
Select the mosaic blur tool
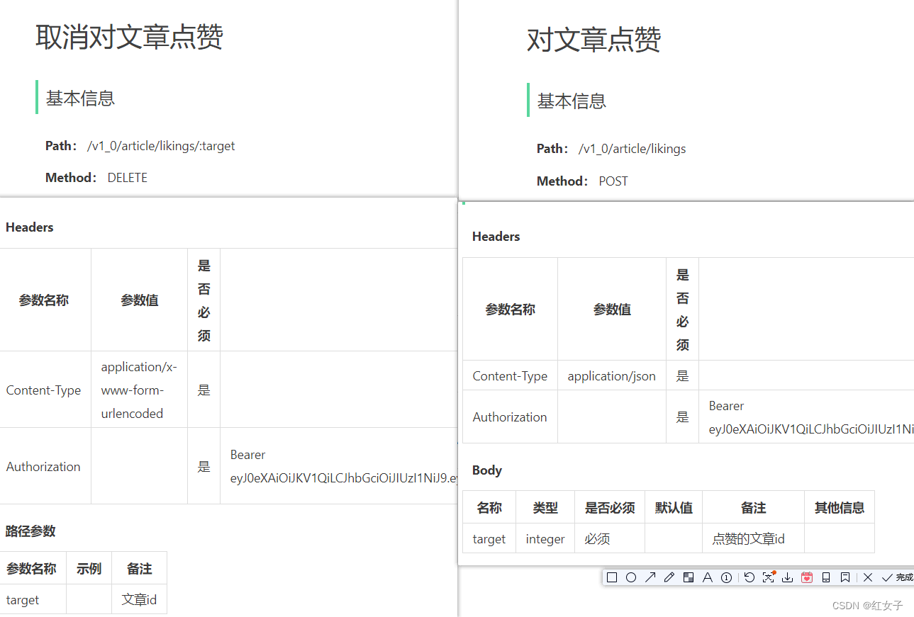point(688,577)
